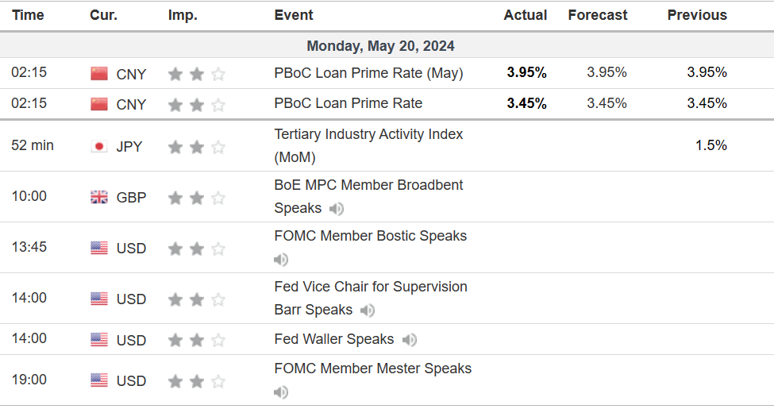774x409 pixels.
Task: Sort by the Time column header
Action: coord(28,15)
